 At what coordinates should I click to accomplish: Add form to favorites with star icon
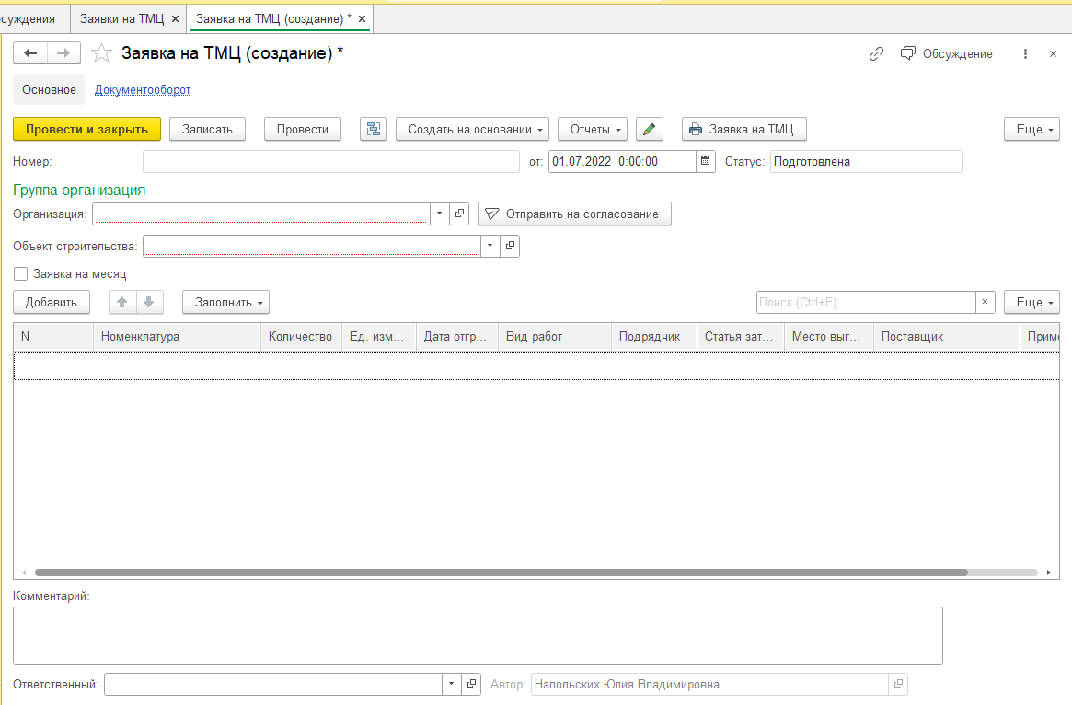[101, 53]
